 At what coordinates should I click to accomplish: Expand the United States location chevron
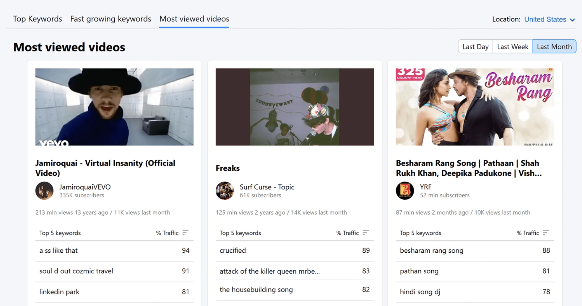point(572,20)
